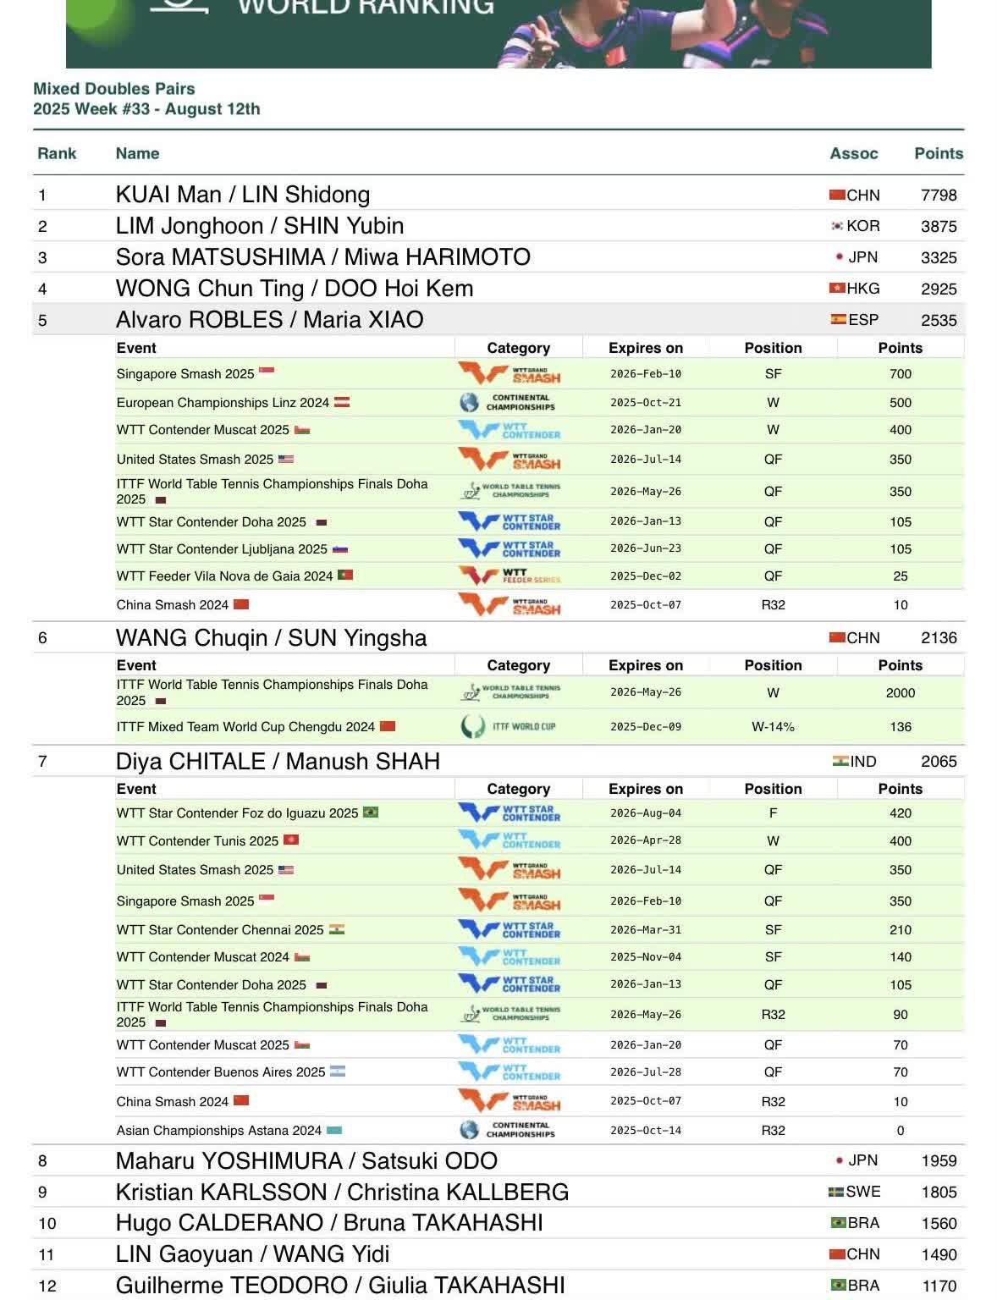Click Continental Championships logo in European Championships Linz row
The image size is (997, 1300).
[508, 402]
